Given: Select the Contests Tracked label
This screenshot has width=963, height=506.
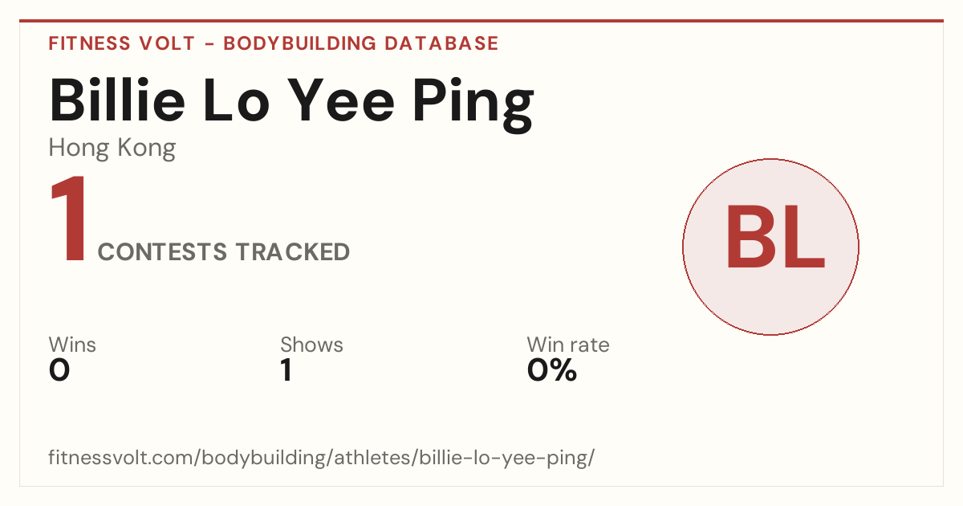Looking at the screenshot, I should pyautogui.click(x=224, y=252).
